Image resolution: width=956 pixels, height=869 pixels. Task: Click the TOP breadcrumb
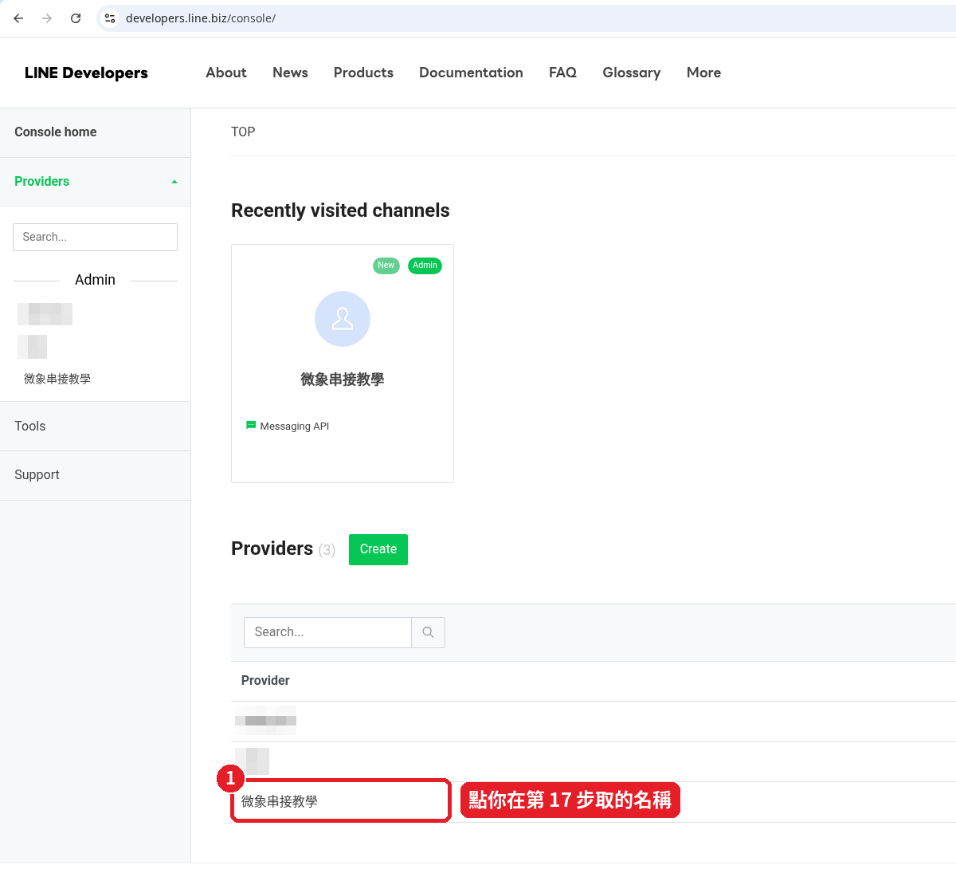[243, 132]
